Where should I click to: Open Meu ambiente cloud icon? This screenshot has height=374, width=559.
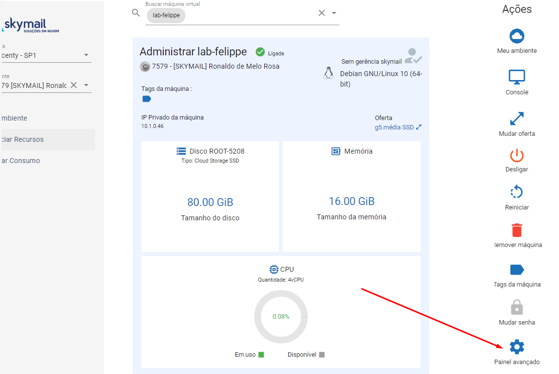click(516, 36)
